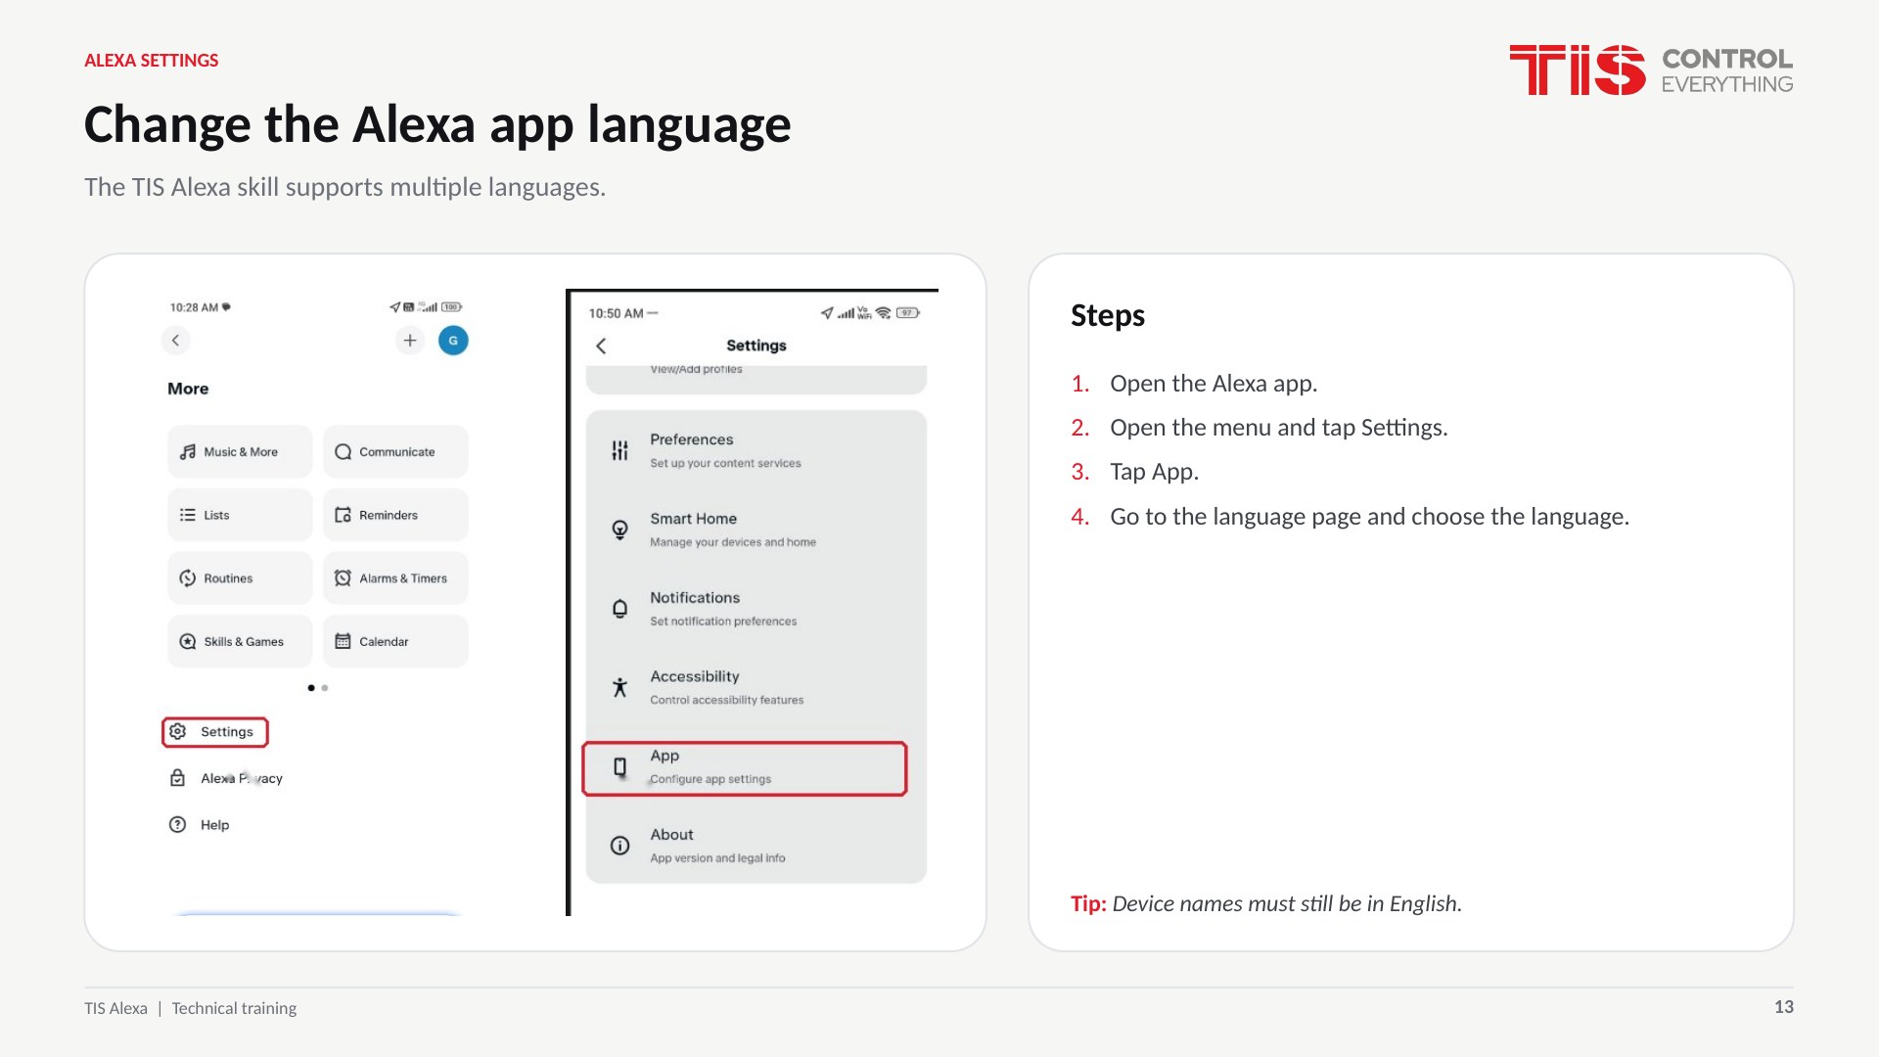
Task: Open the Help entry
Action: click(x=200, y=825)
